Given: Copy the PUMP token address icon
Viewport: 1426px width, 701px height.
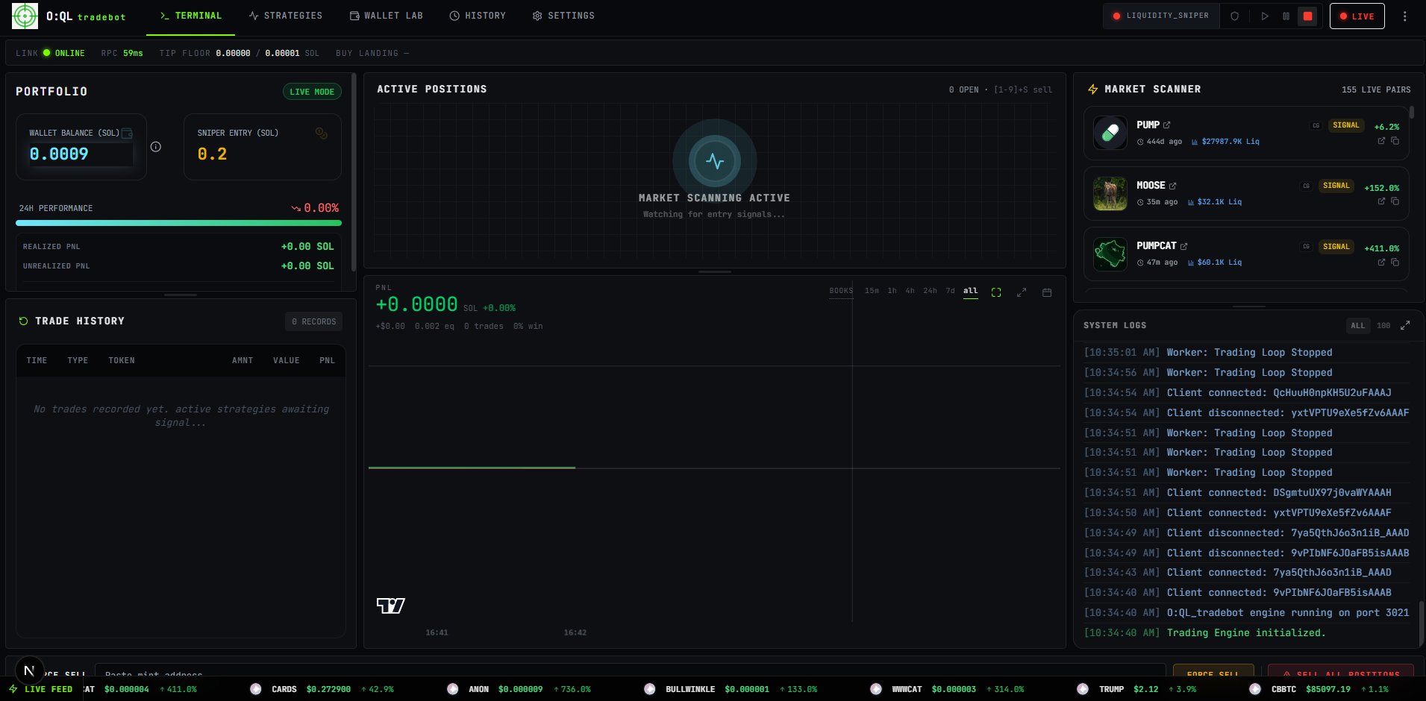Looking at the screenshot, I should (x=1395, y=141).
